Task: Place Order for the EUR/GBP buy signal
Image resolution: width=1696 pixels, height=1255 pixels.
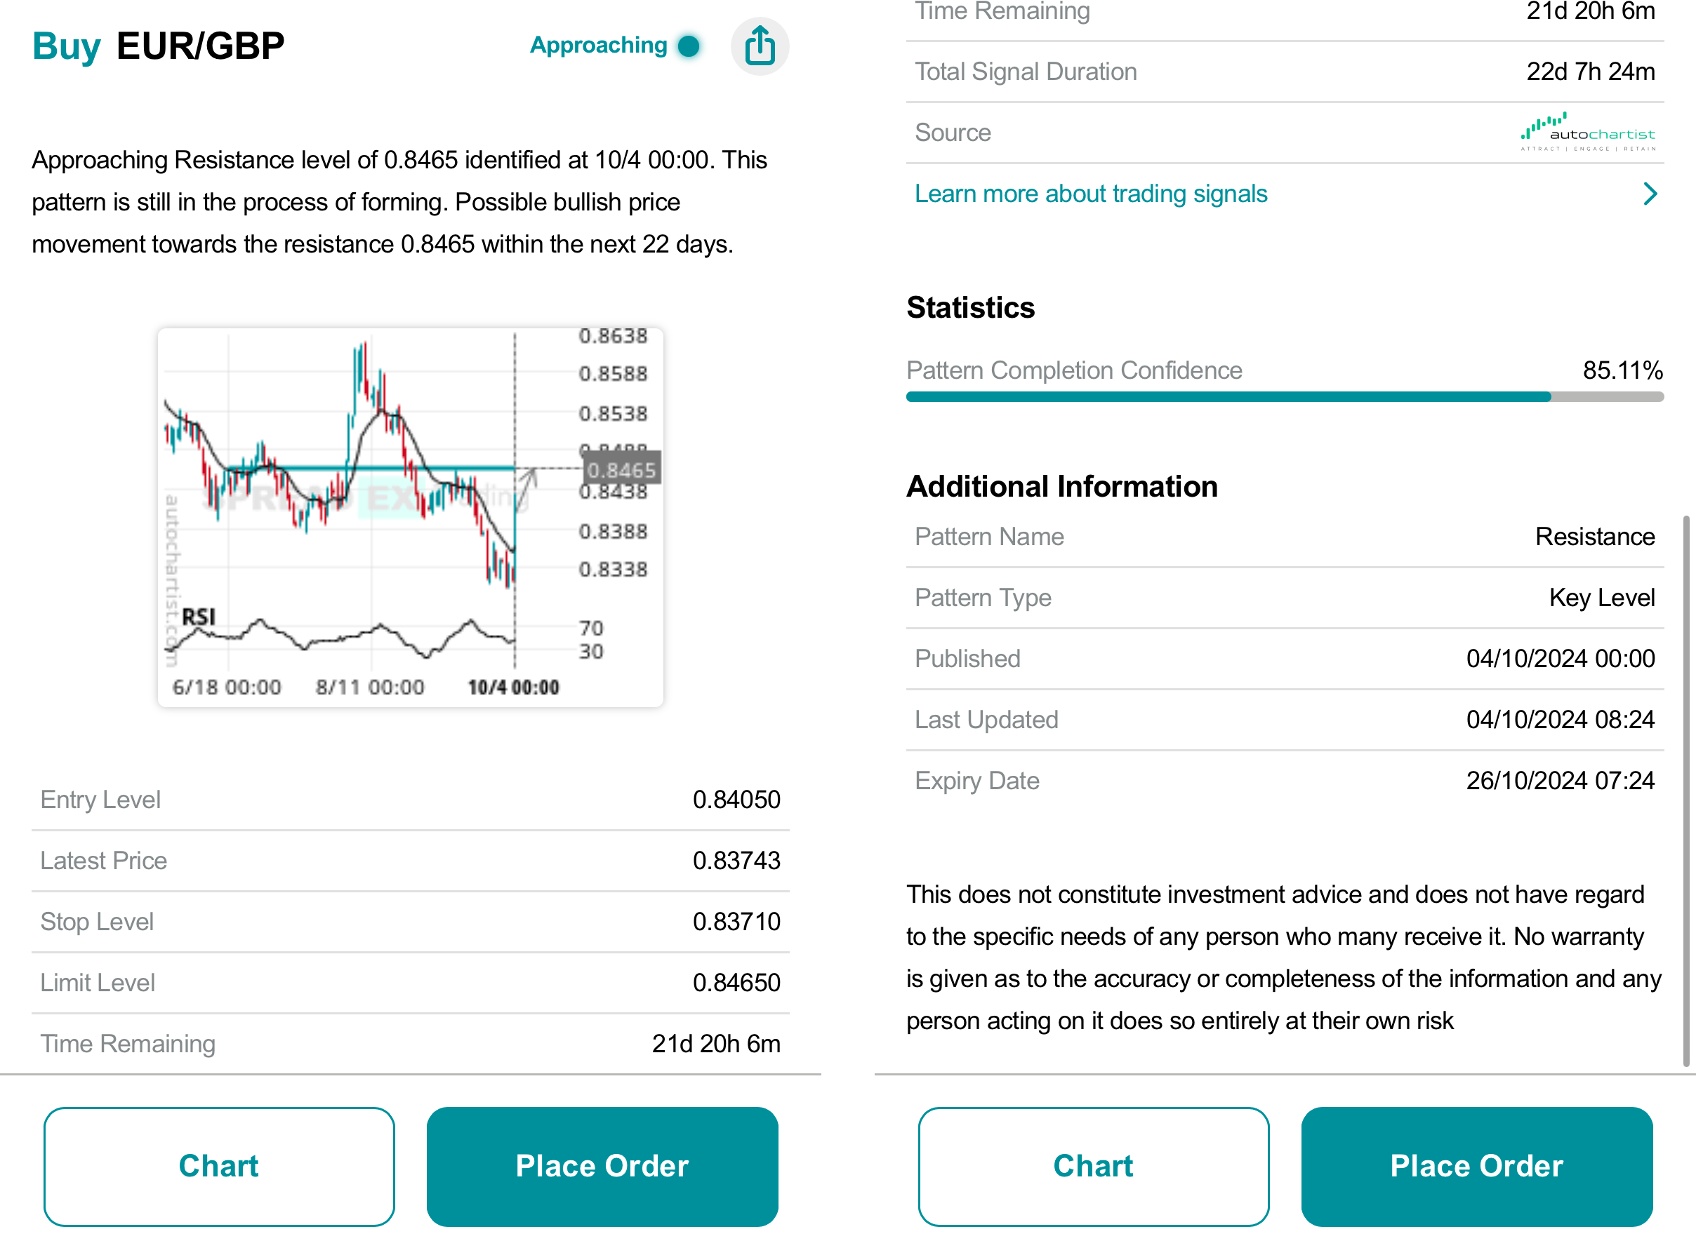Action: (602, 1166)
